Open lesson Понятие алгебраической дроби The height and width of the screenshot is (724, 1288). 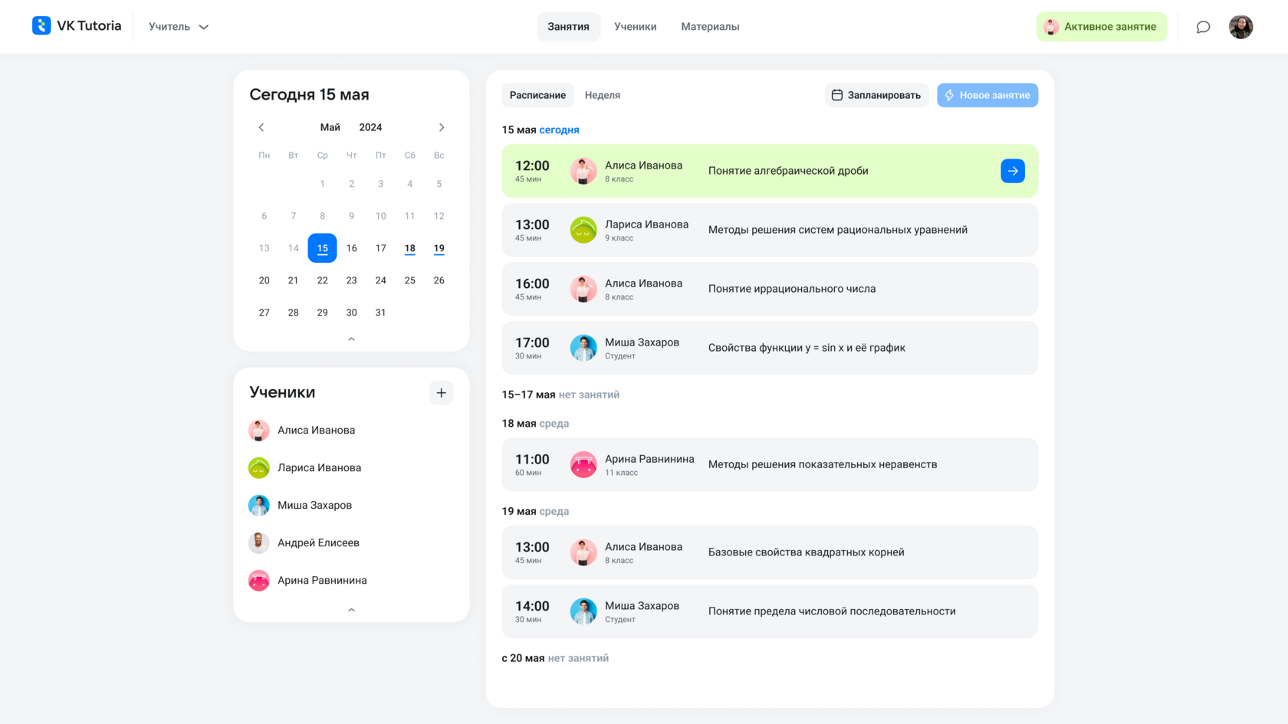[x=770, y=171]
